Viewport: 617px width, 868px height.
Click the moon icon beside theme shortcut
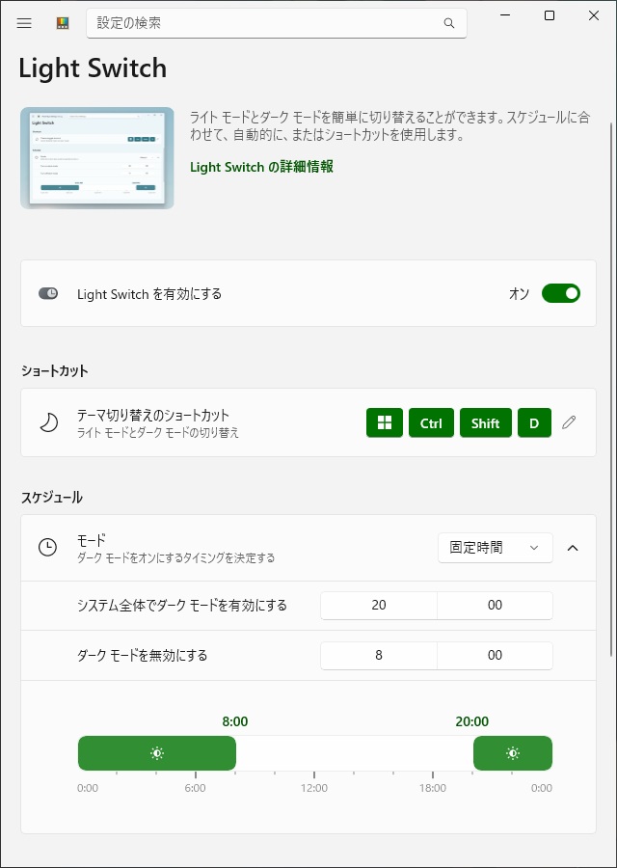[48, 422]
